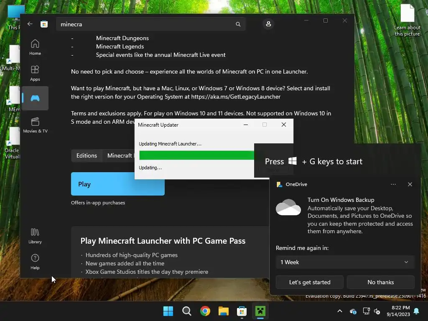
Task: Open OneDrive notification more options menu
Action: pos(393,184)
